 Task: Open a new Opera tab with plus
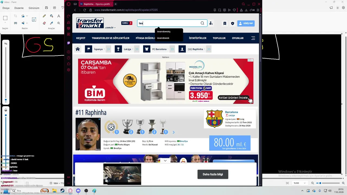[115, 4]
